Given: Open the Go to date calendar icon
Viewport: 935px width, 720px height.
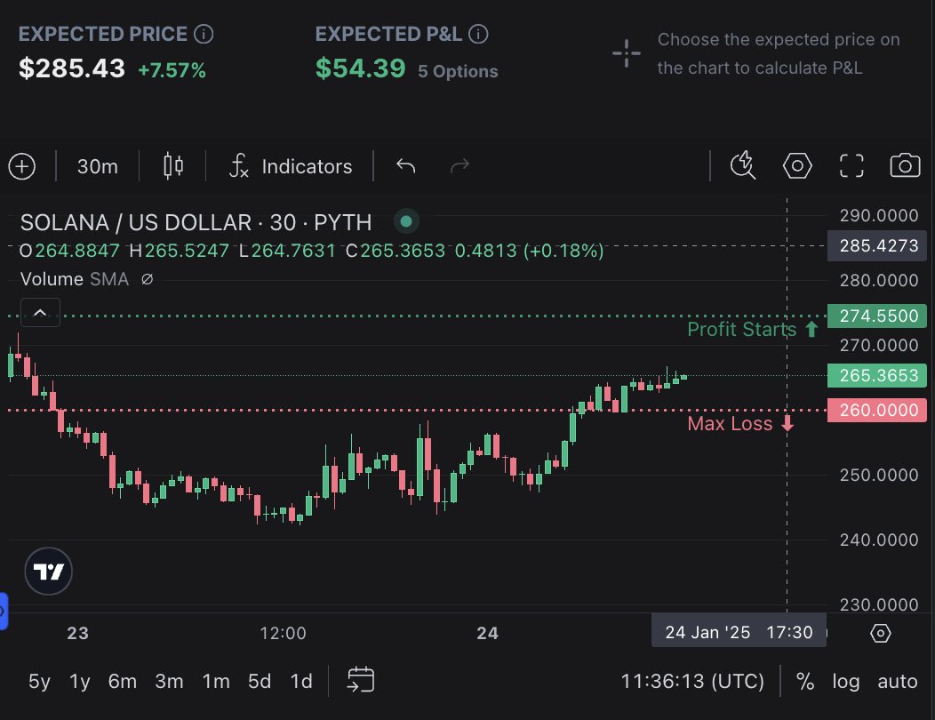Looking at the screenshot, I should click(360, 681).
